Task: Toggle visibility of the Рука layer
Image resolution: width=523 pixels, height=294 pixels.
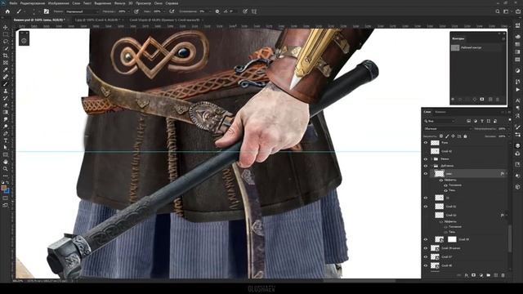Action: tap(426, 143)
